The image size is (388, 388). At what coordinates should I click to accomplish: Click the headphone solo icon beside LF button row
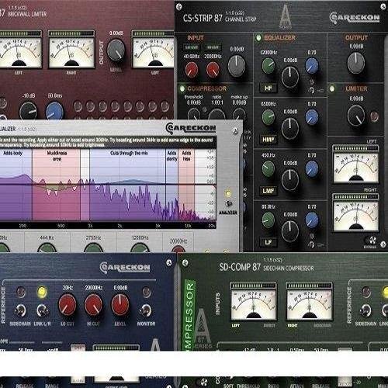(312, 244)
